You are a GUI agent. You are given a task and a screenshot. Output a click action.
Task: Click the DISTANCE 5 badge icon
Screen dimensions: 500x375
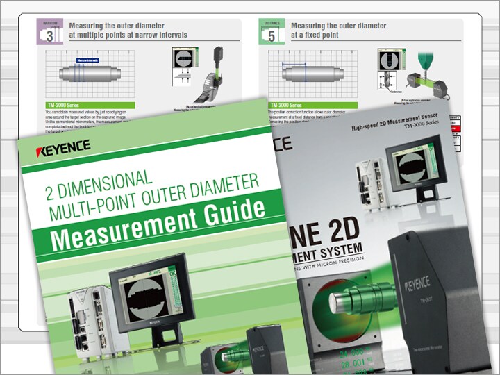point(272,31)
